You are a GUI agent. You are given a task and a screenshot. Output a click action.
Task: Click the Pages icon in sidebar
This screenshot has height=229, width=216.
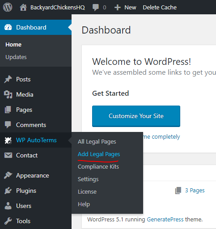8,110
